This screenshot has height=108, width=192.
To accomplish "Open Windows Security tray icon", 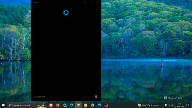I will click(166, 105).
